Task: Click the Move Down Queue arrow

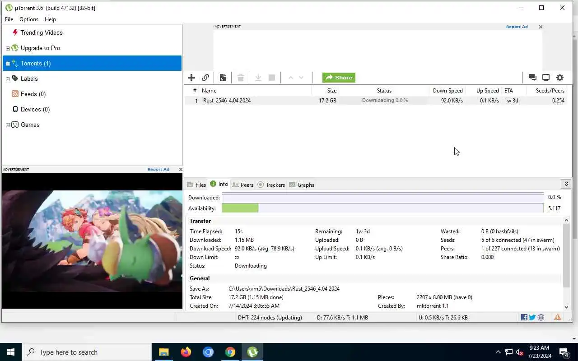Action: (x=301, y=78)
